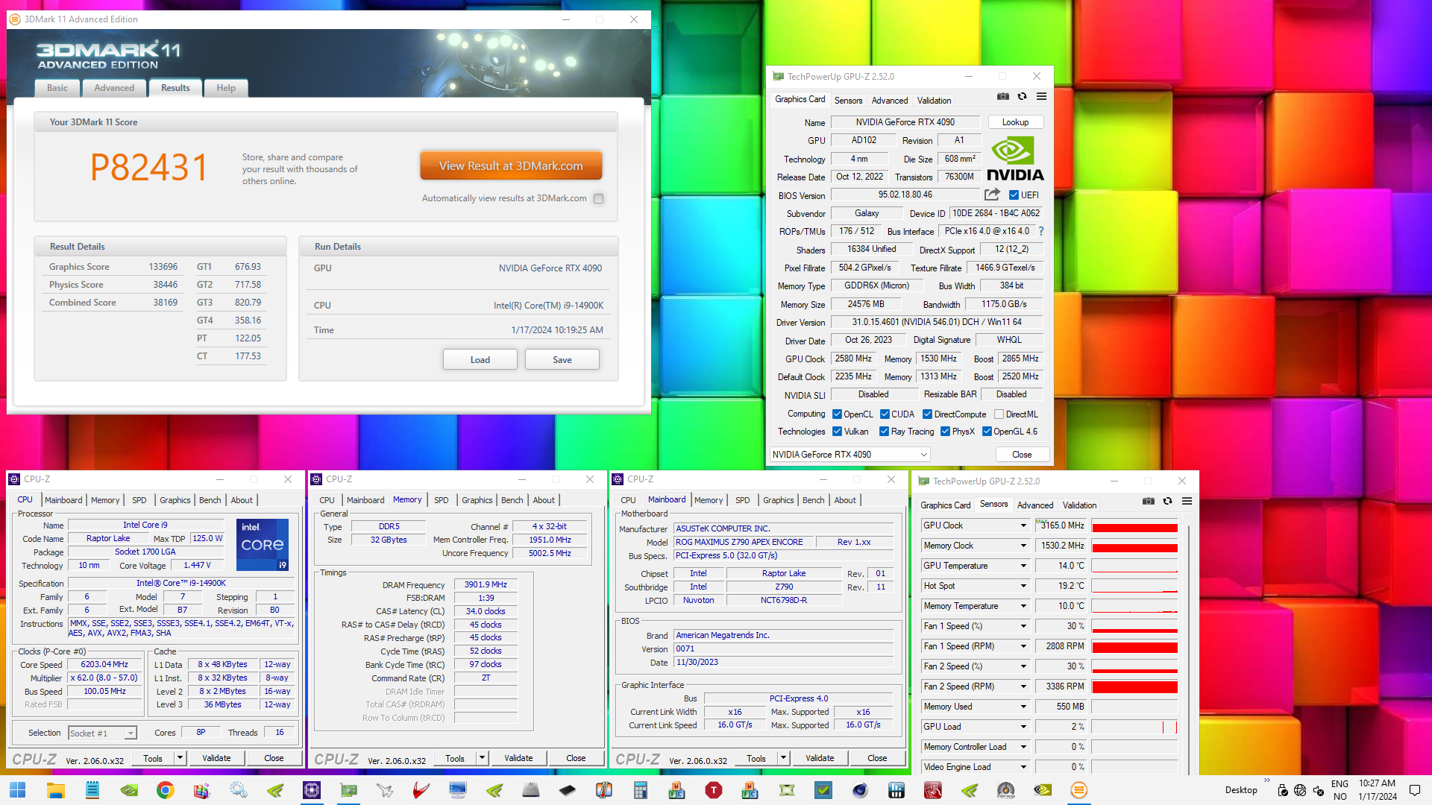Click the Bus Interface question mark icon
1432x805 pixels.
1041,231
